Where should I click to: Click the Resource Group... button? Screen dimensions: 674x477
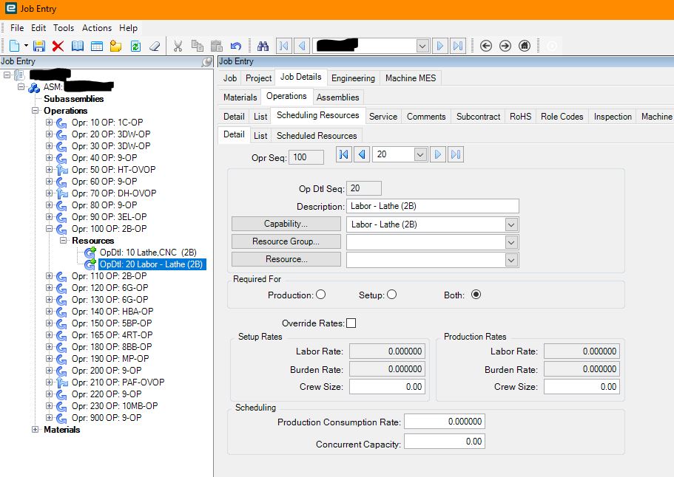point(286,241)
